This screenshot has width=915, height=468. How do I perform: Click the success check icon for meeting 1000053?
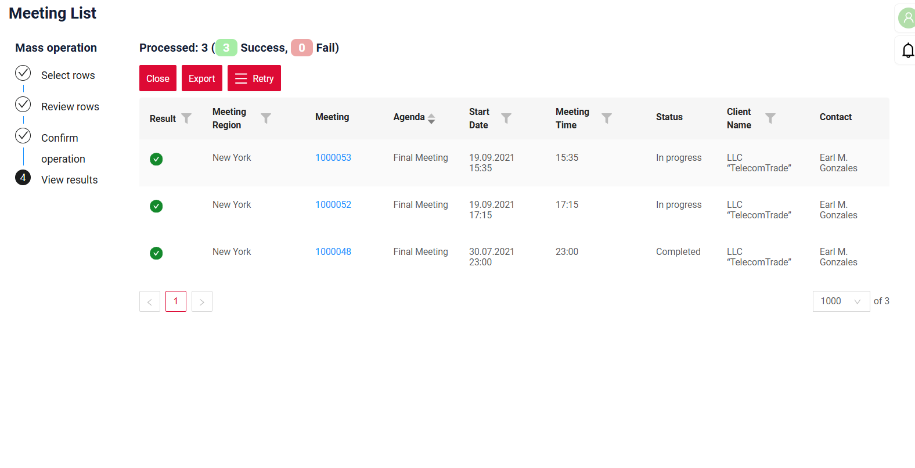[156, 159]
